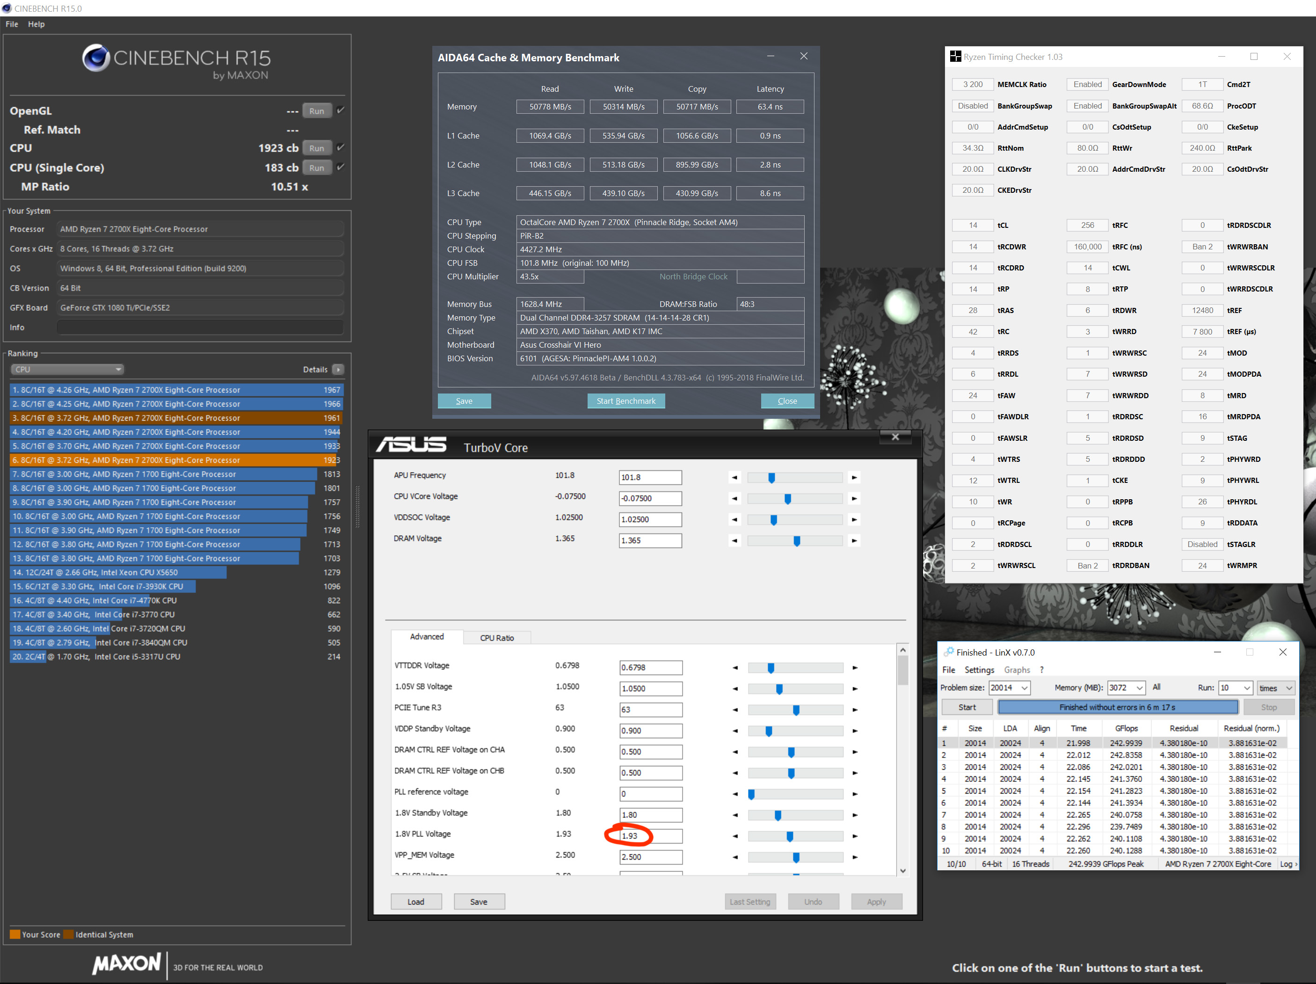
Task: Open the Settings menu in LinX
Action: point(979,670)
